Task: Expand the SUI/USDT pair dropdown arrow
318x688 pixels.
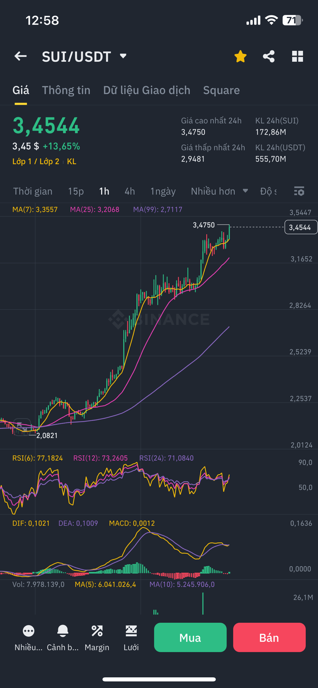Action: click(x=123, y=56)
